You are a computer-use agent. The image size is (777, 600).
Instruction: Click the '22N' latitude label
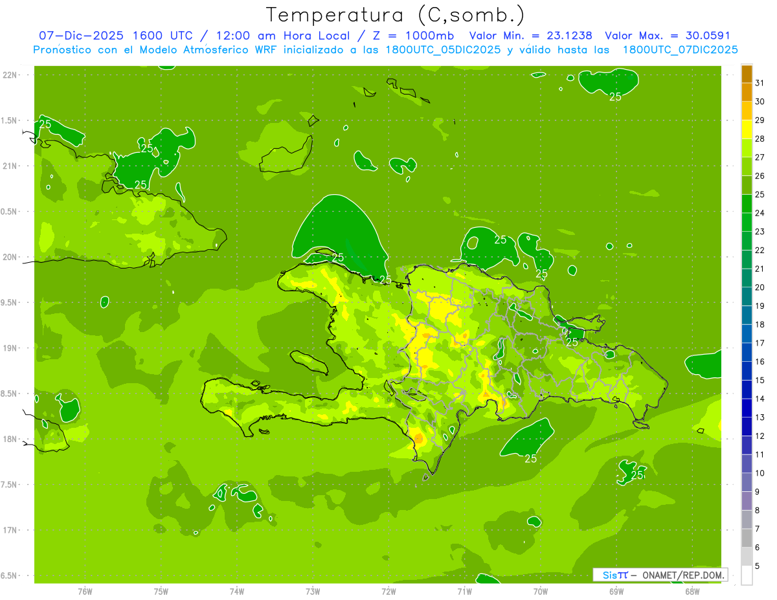[x=11, y=75]
